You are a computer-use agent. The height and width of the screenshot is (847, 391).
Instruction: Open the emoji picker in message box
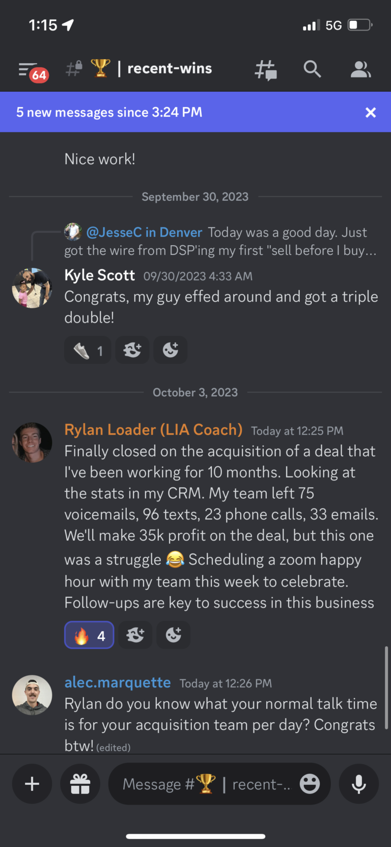click(310, 784)
